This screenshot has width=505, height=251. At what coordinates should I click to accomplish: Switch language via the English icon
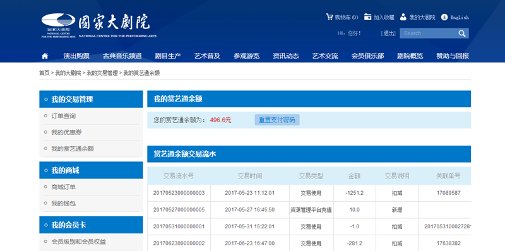444,17
